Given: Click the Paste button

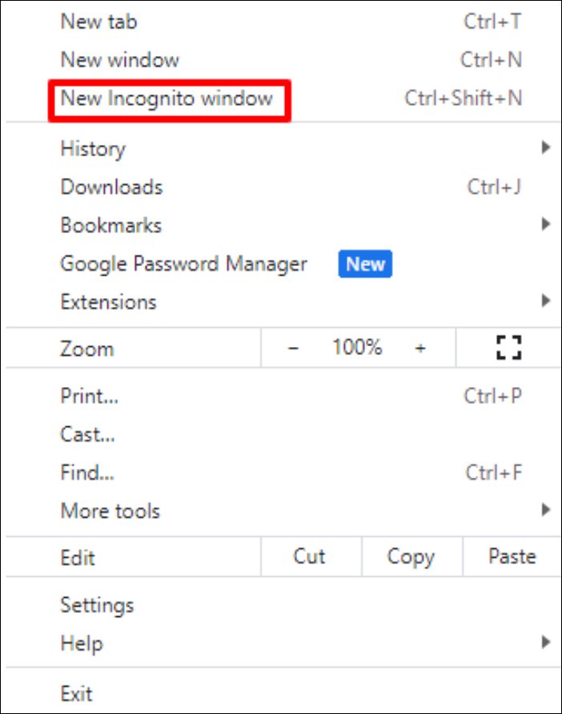Looking at the screenshot, I should pos(512,557).
